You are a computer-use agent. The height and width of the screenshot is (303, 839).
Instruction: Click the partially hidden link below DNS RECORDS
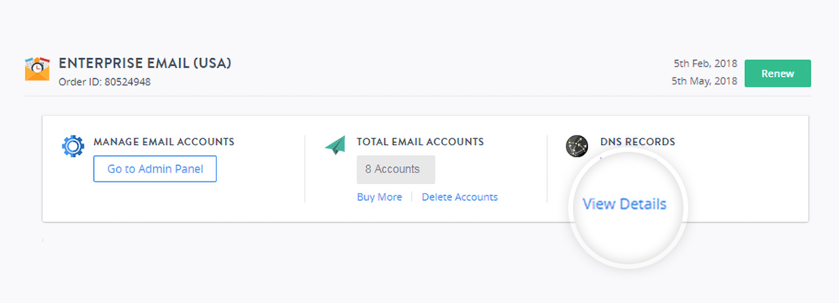click(x=628, y=159)
